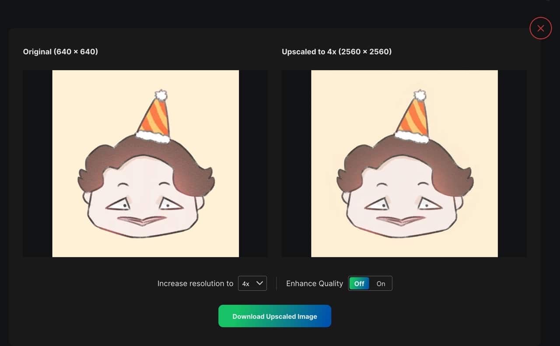Screen dimensions: 560x346
Task: Click the Upscaled to 4x heading
Action: tap(336, 52)
